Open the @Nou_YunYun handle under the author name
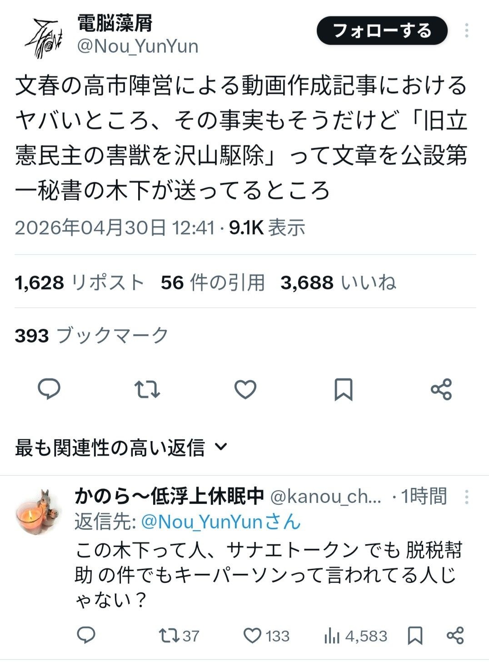Screen dimensions: 489x662 click(x=138, y=46)
